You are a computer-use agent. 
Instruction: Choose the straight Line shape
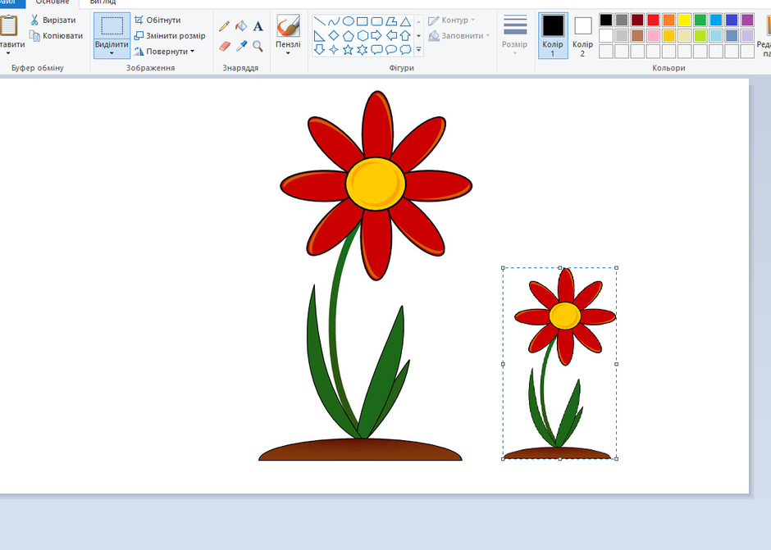point(320,21)
